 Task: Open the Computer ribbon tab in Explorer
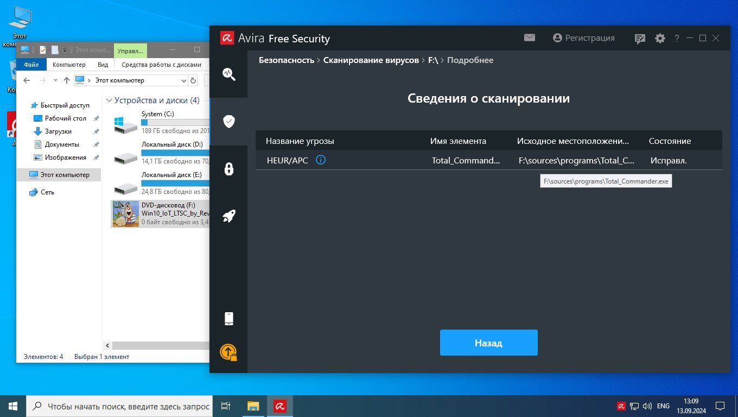coord(69,65)
